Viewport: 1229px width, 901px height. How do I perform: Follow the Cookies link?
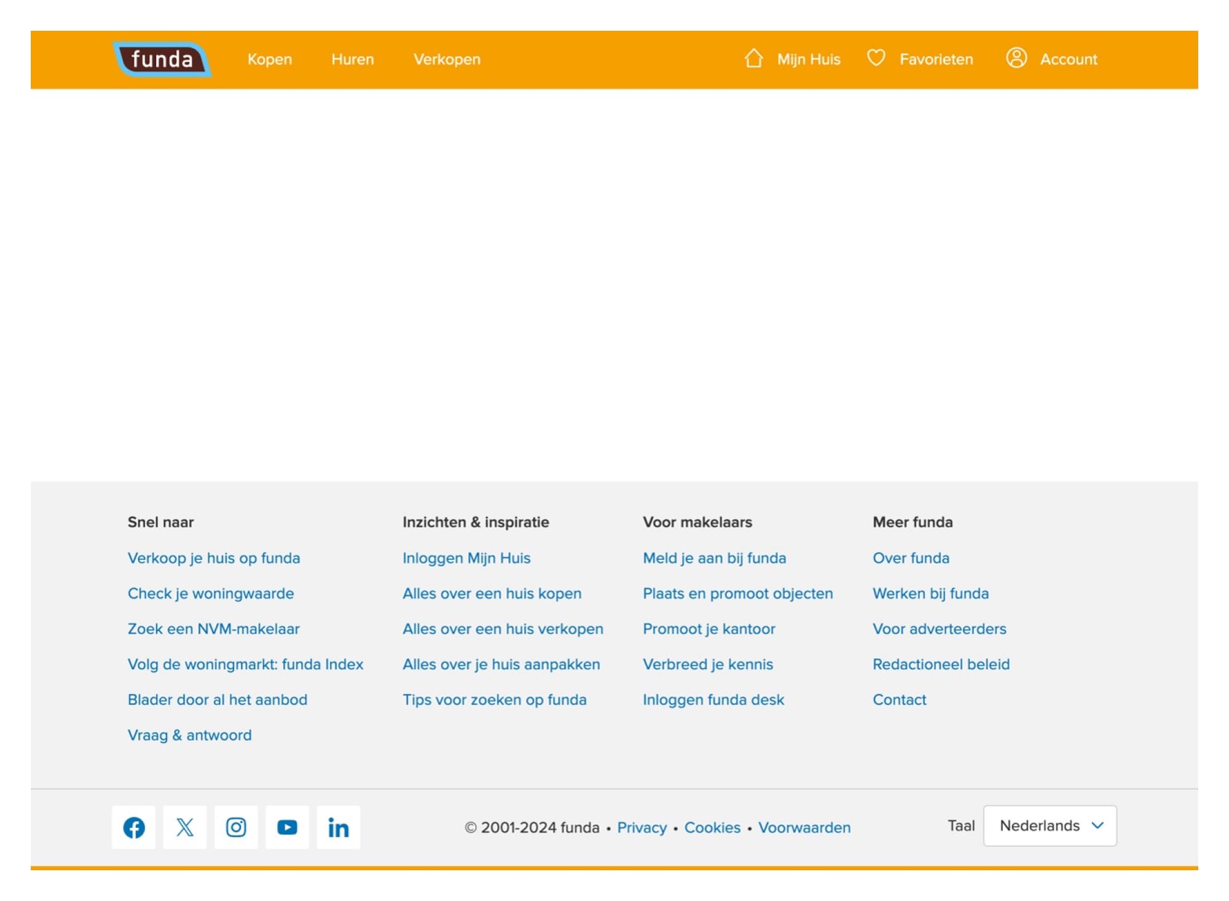coord(712,828)
